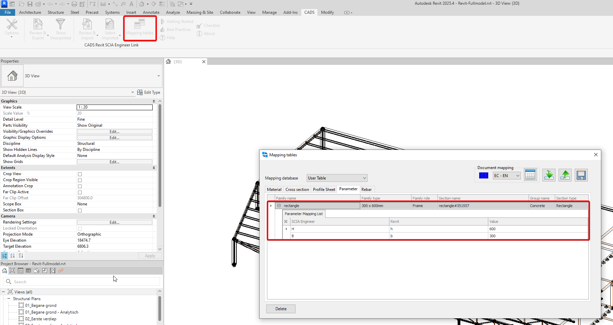This screenshot has width=613, height=325.
Task: Click the green import arrow icon
Action: 549,175
